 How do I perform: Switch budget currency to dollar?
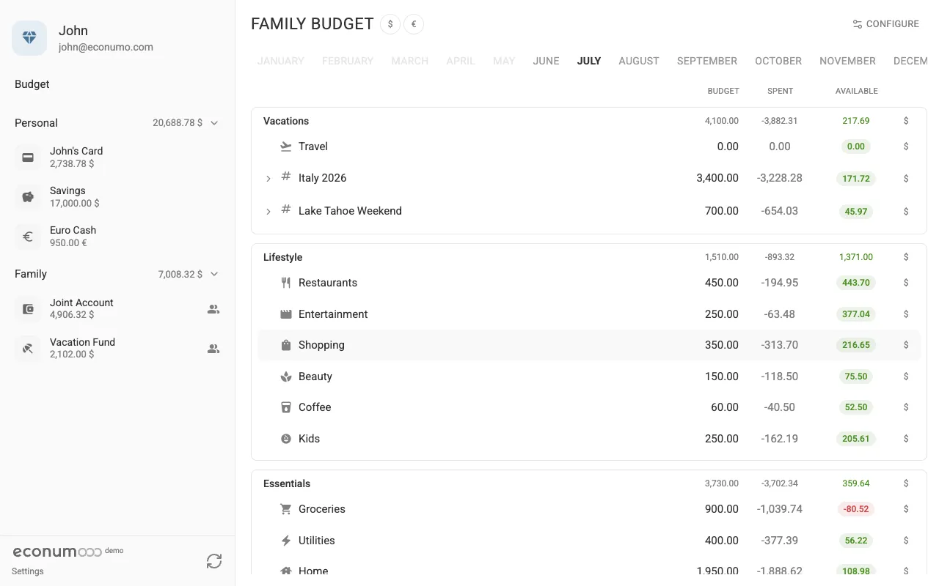tap(390, 24)
